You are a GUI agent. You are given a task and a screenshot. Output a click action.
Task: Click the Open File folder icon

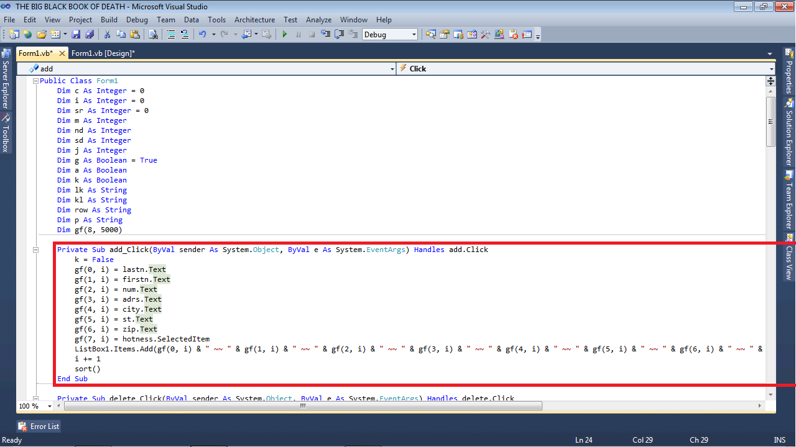(x=42, y=35)
